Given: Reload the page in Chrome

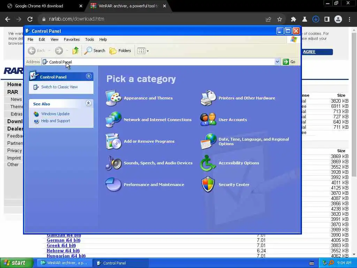Looking at the screenshot, I should pyautogui.click(x=30, y=19).
